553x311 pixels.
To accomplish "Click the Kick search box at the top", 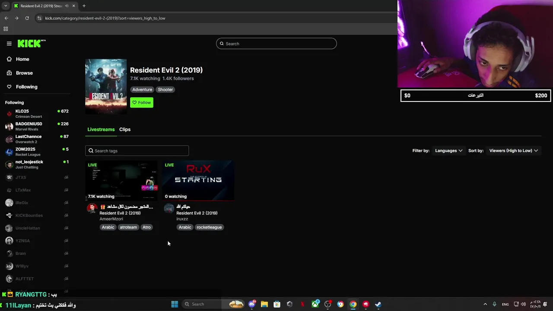I will click(x=276, y=44).
